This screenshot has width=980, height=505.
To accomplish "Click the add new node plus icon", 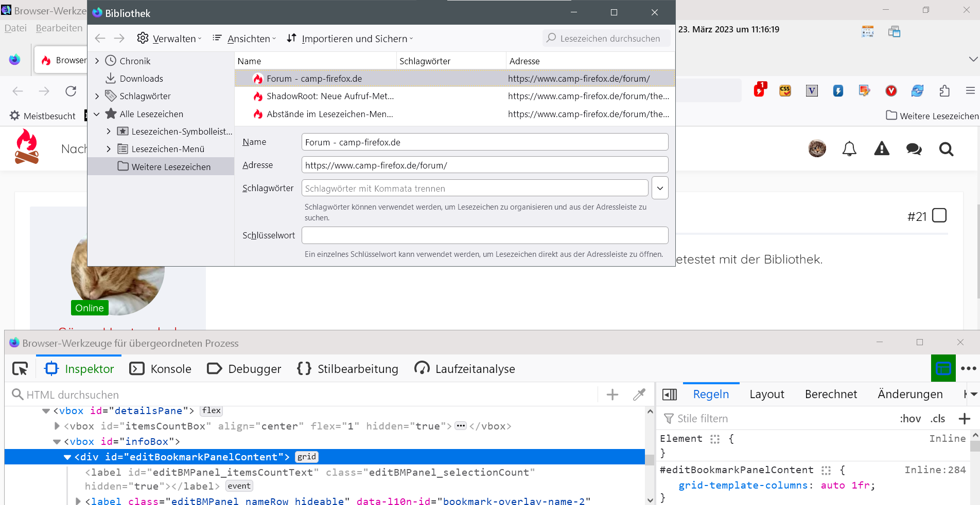I will click(x=612, y=395).
